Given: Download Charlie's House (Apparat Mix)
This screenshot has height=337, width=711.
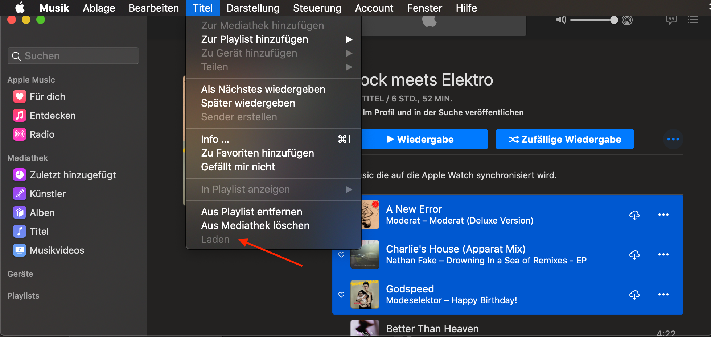Looking at the screenshot, I should coord(634,255).
